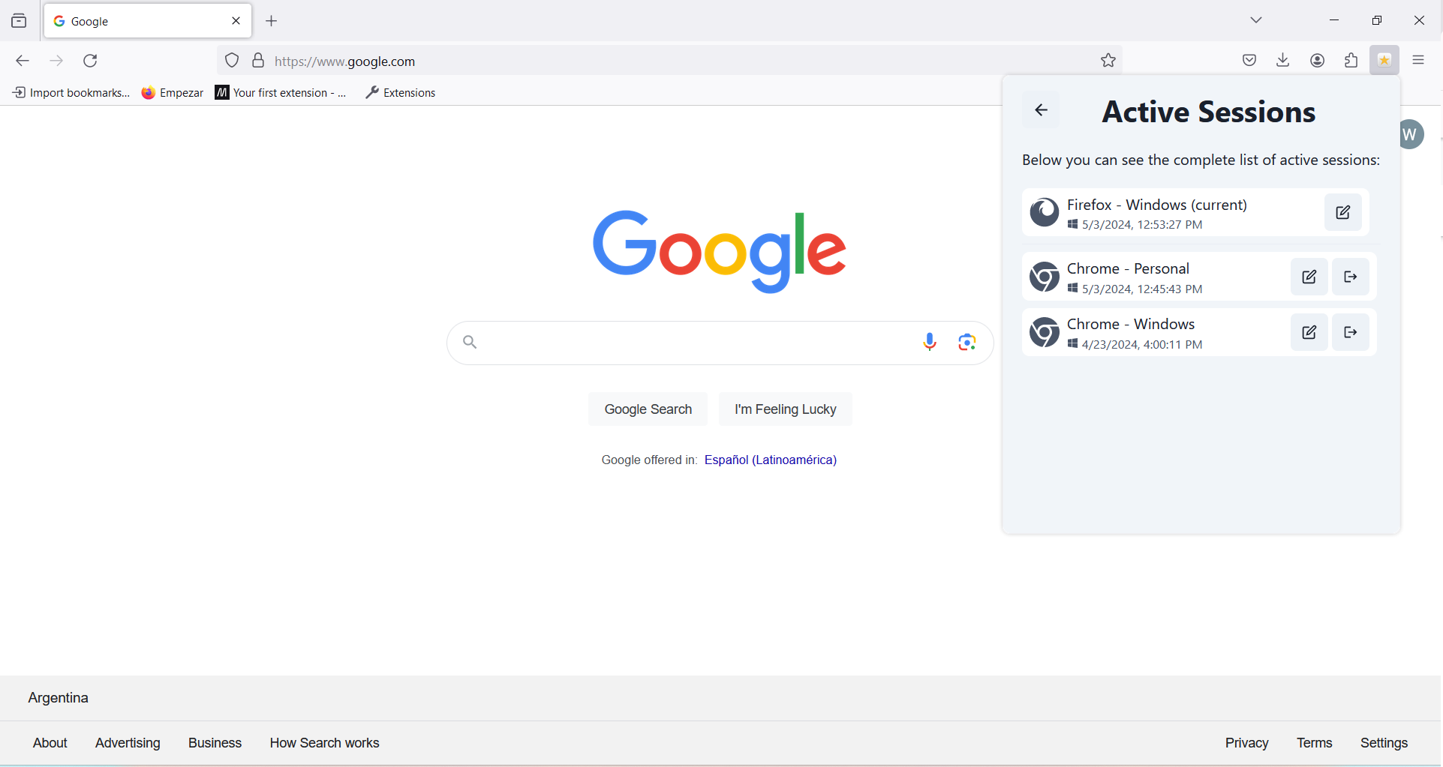
Task: Click the Save to Pocket icon
Action: coord(1249,61)
